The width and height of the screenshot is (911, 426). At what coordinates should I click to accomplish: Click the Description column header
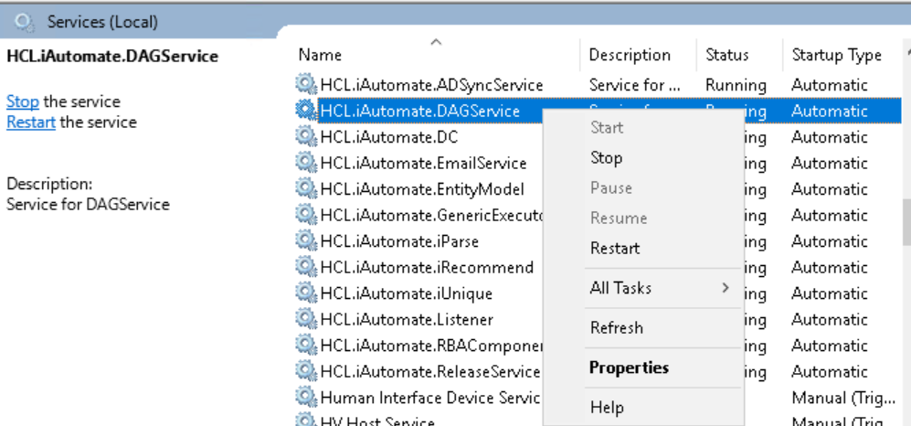638,55
